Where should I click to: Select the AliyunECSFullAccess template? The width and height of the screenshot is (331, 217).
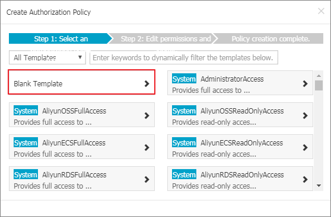[82, 147]
